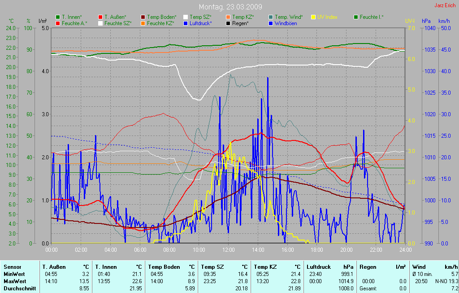Screen dimensions: 459x293
Task: Click the km/h axis unit header
Action: pyautogui.click(x=444, y=21)
